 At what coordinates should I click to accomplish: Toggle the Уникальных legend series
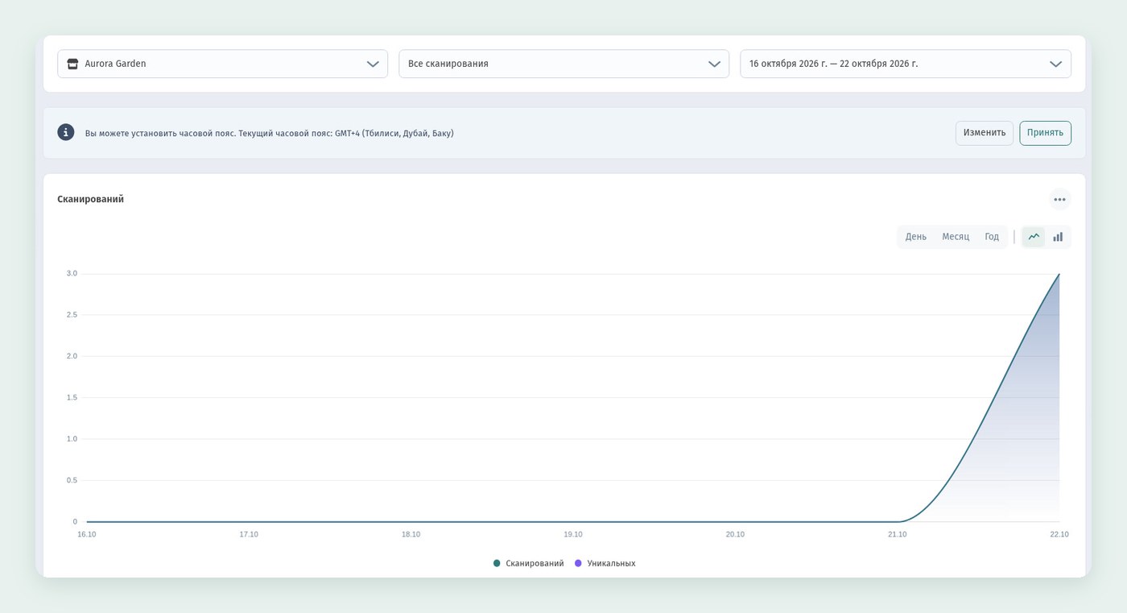(x=605, y=563)
